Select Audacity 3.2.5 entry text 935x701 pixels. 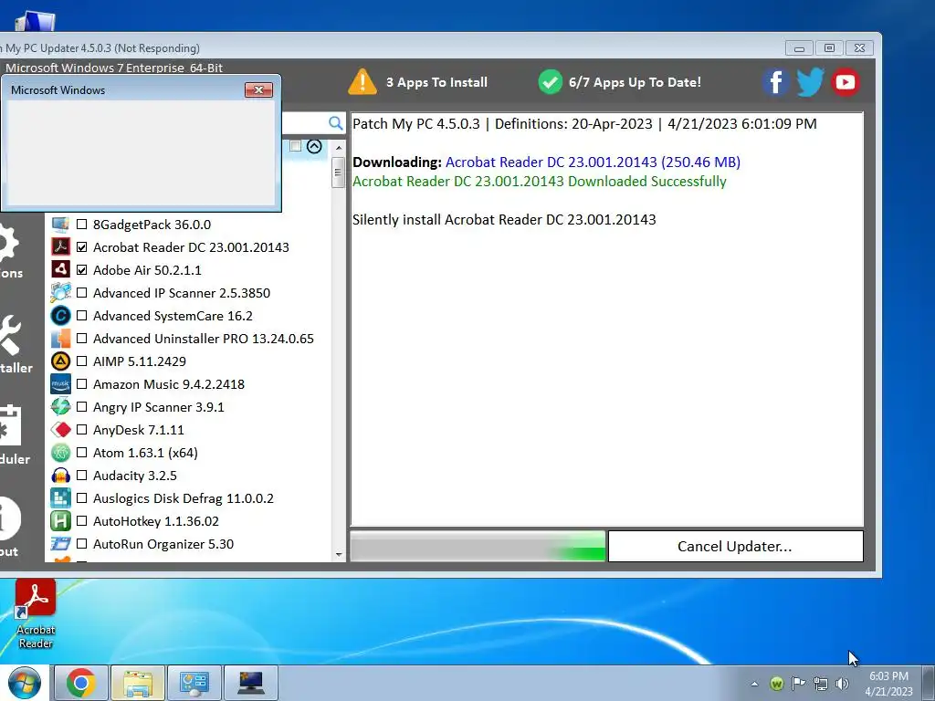click(135, 475)
